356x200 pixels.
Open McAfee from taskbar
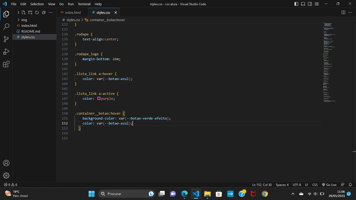[x=253, y=194]
